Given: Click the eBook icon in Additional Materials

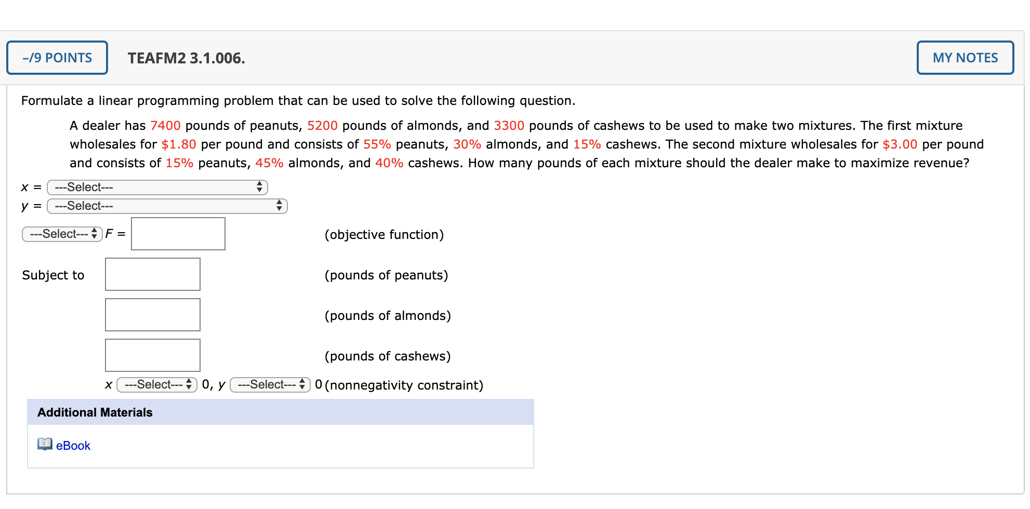Looking at the screenshot, I should coord(44,445).
